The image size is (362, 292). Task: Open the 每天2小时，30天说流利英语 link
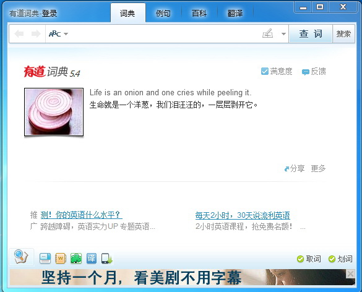point(243,215)
